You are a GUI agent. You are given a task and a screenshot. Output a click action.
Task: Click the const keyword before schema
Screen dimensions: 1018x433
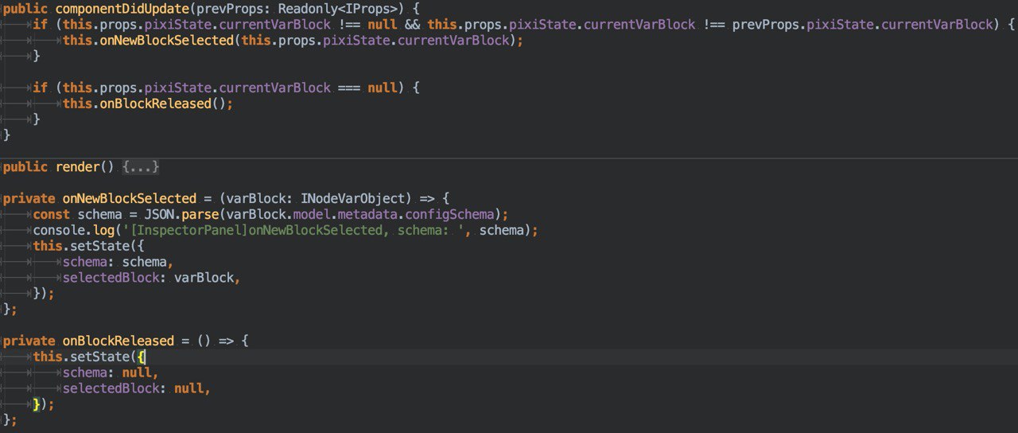(51, 214)
